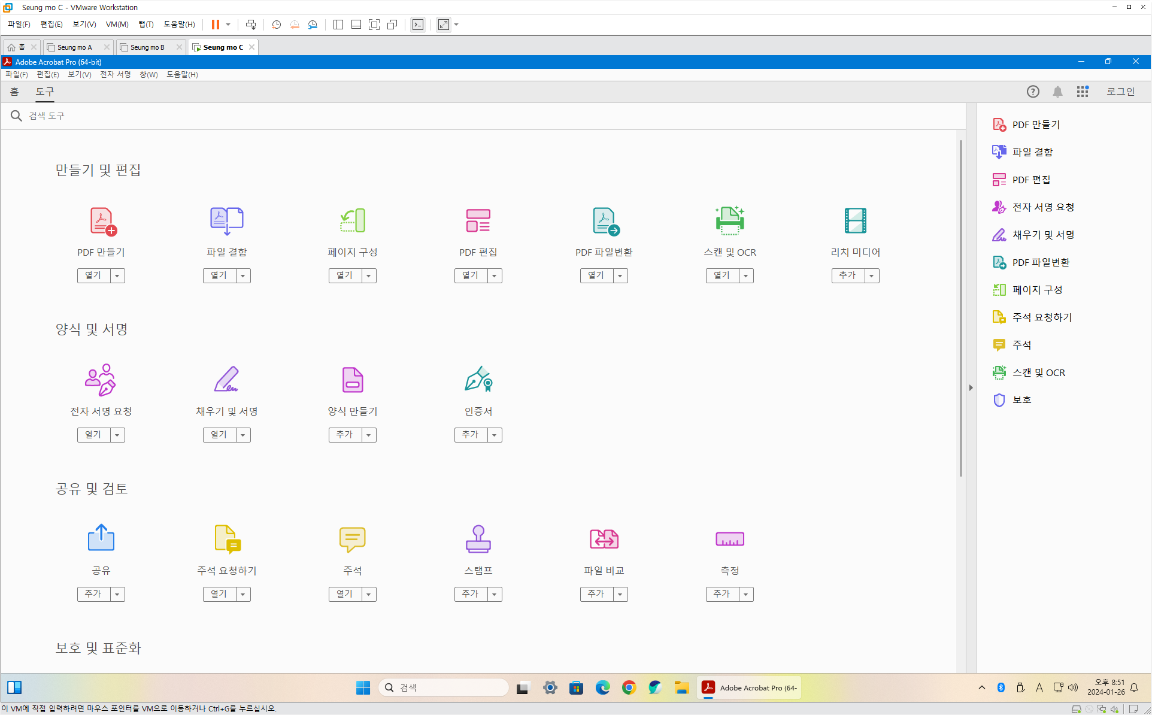The width and height of the screenshot is (1152, 715).
Task: Click the 전자 서명 요청 tool icon
Action: 101,380
